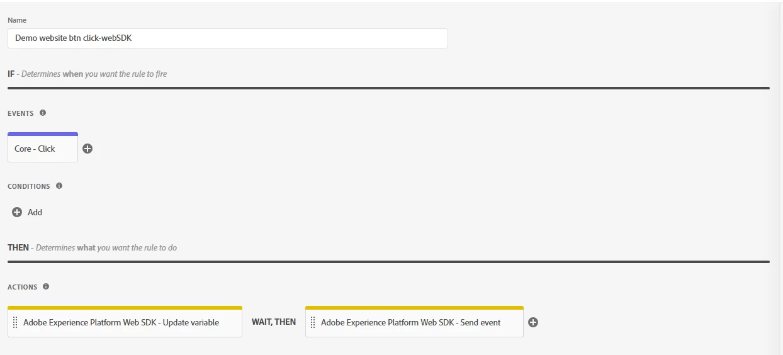The image size is (783, 355).
Task: Click the EVENTS section label
Action: 21,113
